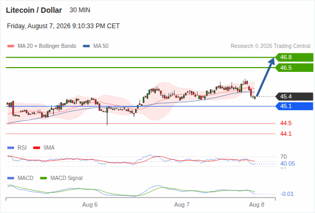315x213 pixels.
Task: Select the green 46.8 resistance price tag
Action: coord(294,58)
